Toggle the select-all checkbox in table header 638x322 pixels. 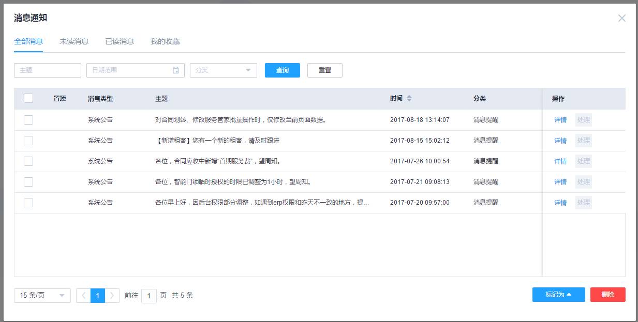click(x=28, y=99)
